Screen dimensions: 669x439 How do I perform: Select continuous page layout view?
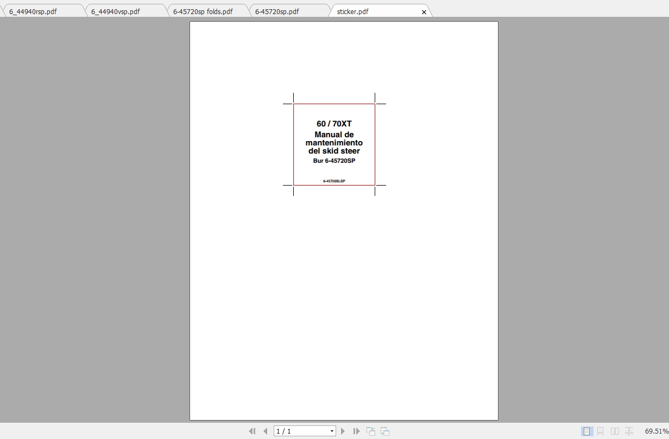tap(601, 431)
